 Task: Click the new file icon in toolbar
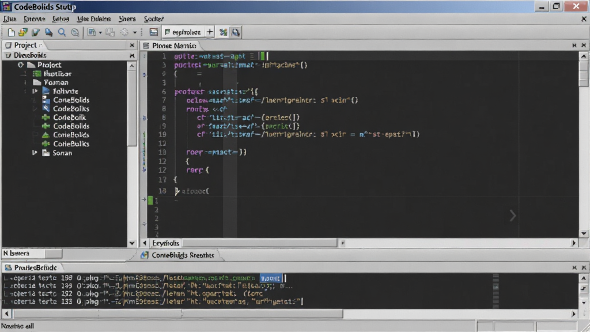(x=11, y=32)
